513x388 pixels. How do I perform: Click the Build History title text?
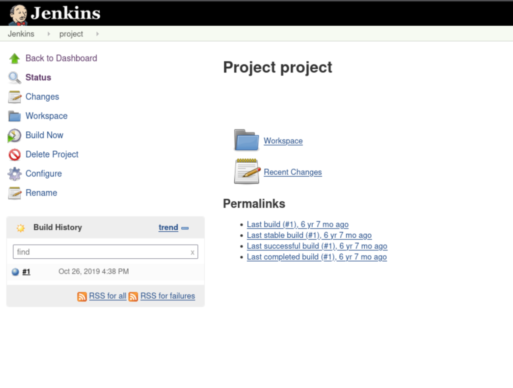(x=58, y=227)
